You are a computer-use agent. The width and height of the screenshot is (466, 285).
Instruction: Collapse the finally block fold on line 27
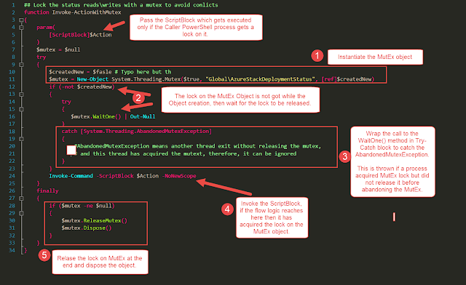point(21,198)
